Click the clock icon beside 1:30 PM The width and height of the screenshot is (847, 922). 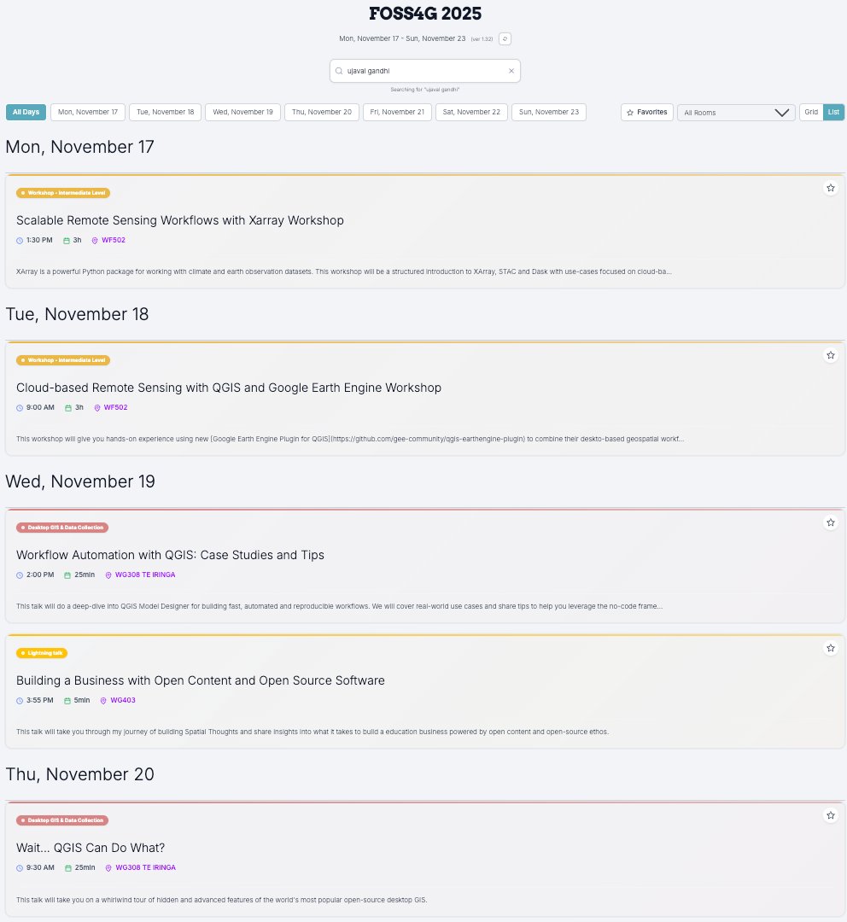tap(20, 241)
